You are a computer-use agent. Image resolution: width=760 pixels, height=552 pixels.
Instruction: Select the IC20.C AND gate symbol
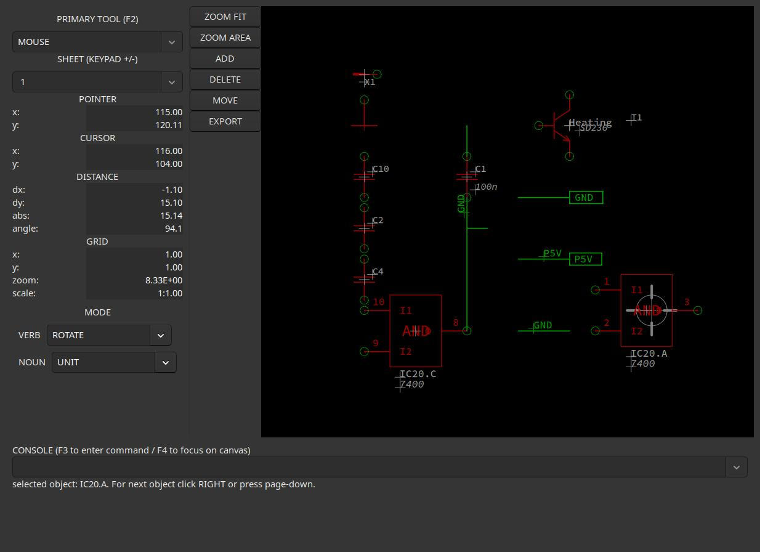(x=416, y=331)
